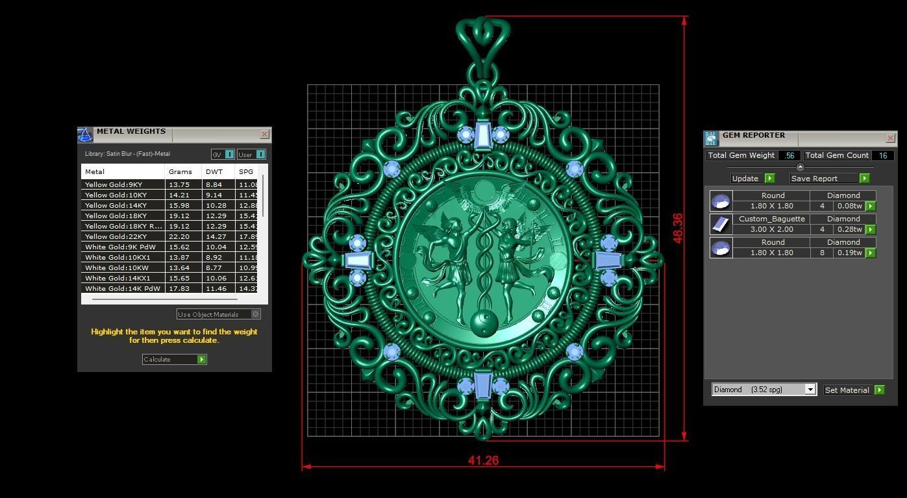The image size is (907, 498).
Task: Click the Custom_Baguette gem thumbnail
Action: pyautogui.click(x=721, y=224)
